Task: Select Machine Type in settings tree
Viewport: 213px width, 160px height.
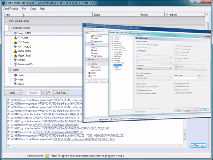Action: point(118,54)
